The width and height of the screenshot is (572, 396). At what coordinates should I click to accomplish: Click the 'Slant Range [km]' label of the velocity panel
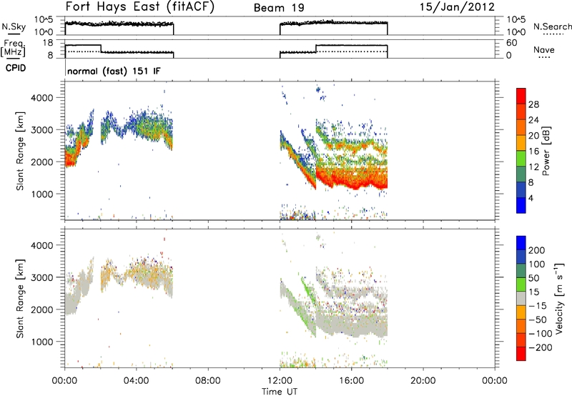(20, 299)
